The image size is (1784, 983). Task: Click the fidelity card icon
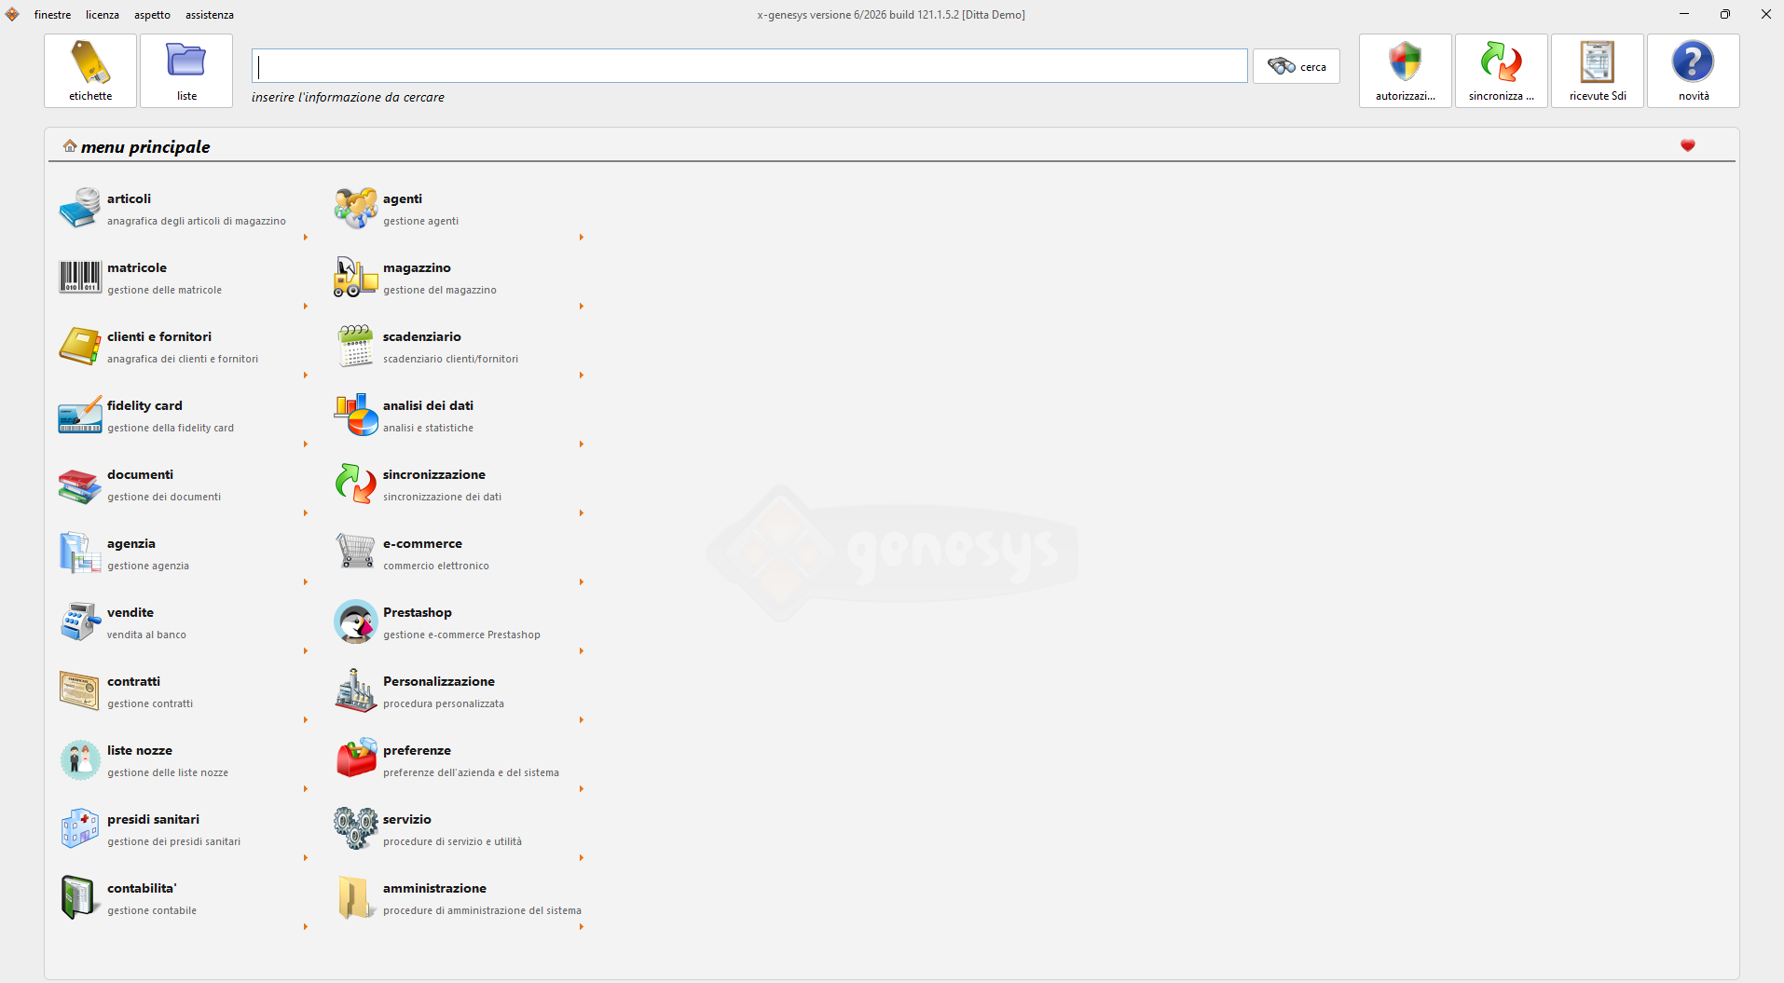tap(80, 415)
